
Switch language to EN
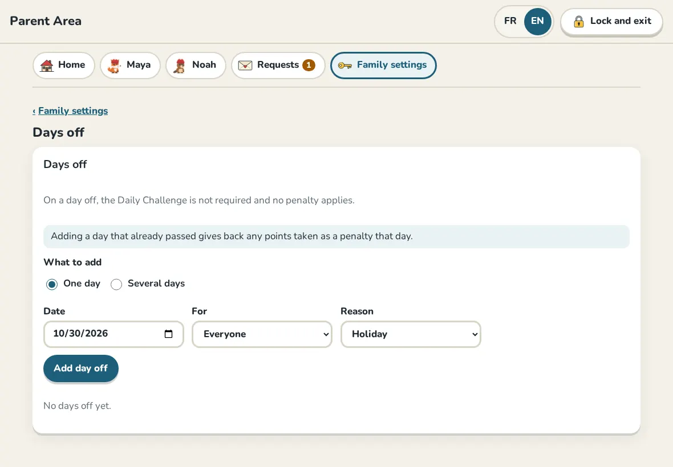click(537, 21)
